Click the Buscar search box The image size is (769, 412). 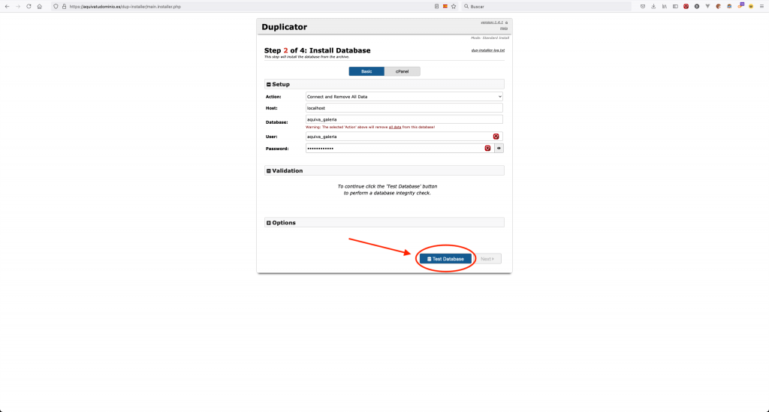click(x=546, y=6)
